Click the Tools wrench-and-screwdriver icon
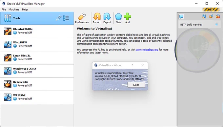 point(8,18)
